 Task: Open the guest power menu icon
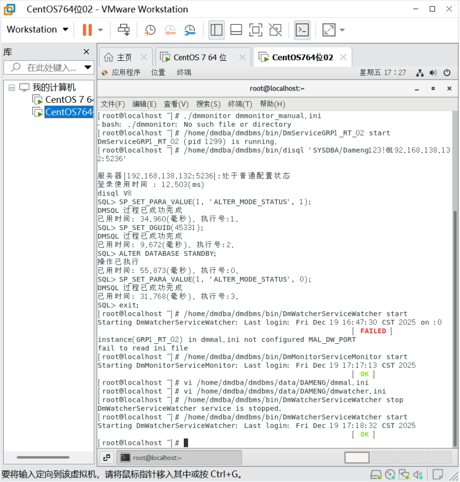[447, 73]
